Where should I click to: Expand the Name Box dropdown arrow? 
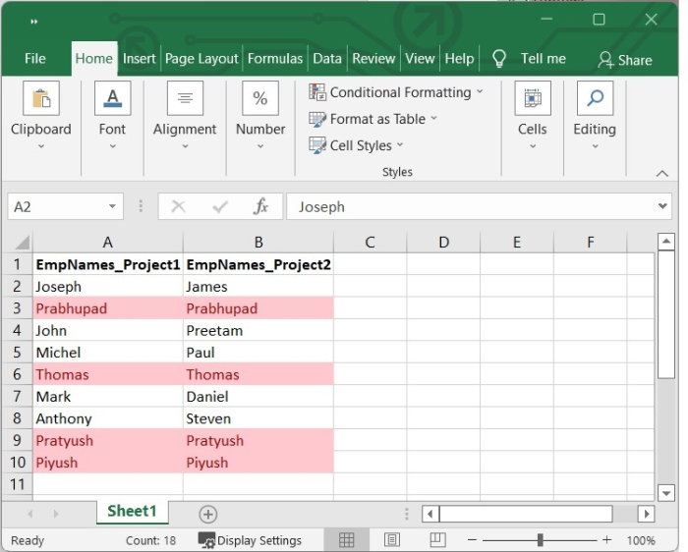[x=113, y=207]
